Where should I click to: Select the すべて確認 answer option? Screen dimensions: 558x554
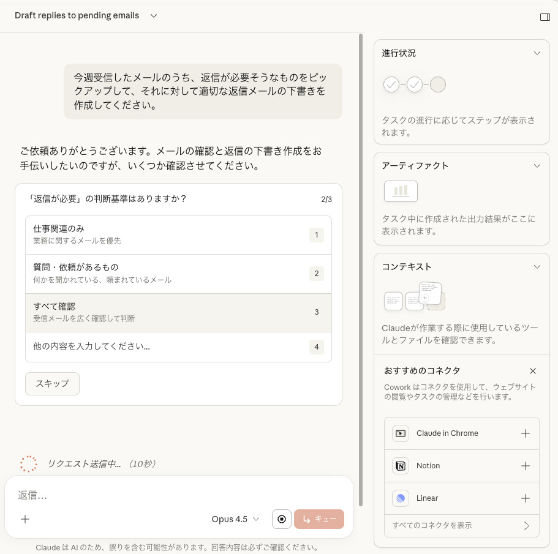pos(178,312)
